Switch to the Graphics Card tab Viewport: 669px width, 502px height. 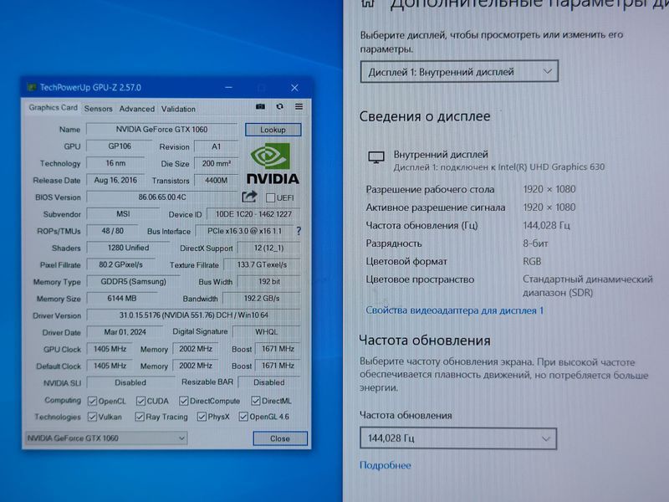click(53, 108)
